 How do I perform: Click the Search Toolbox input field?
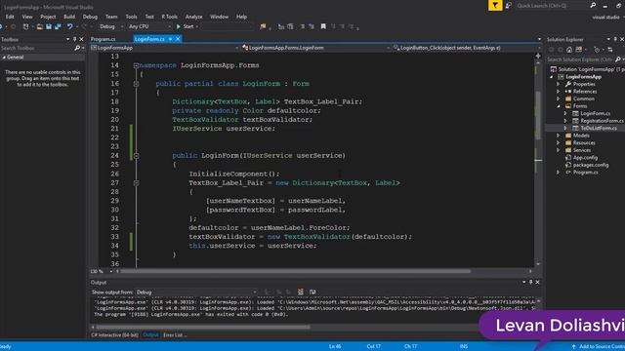[37, 48]
